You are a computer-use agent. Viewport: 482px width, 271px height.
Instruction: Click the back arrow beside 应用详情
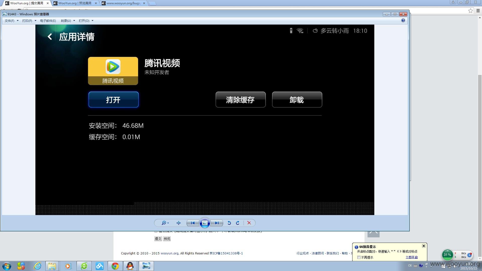[50, 37]
